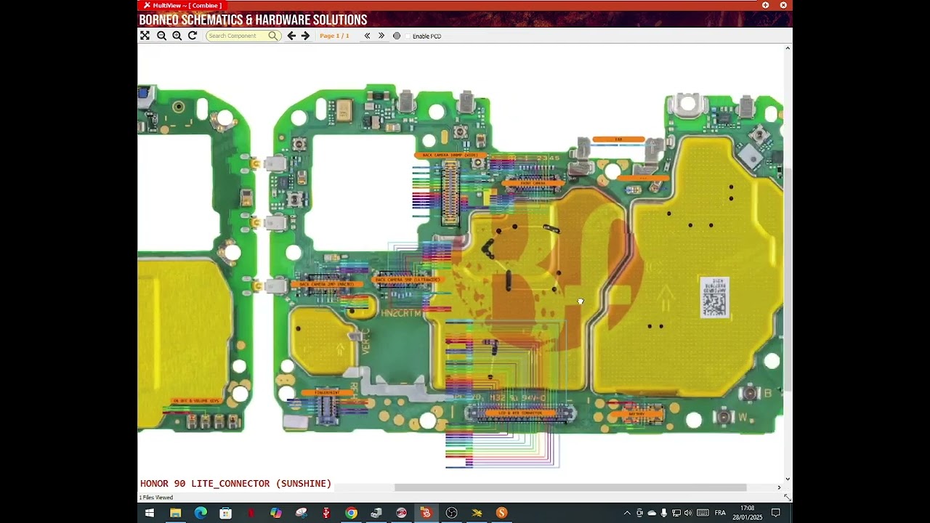Viewport: 930px width, 523px height.
Task: Select the LCD & DTE CONNECTOR label
Action: 520,413
